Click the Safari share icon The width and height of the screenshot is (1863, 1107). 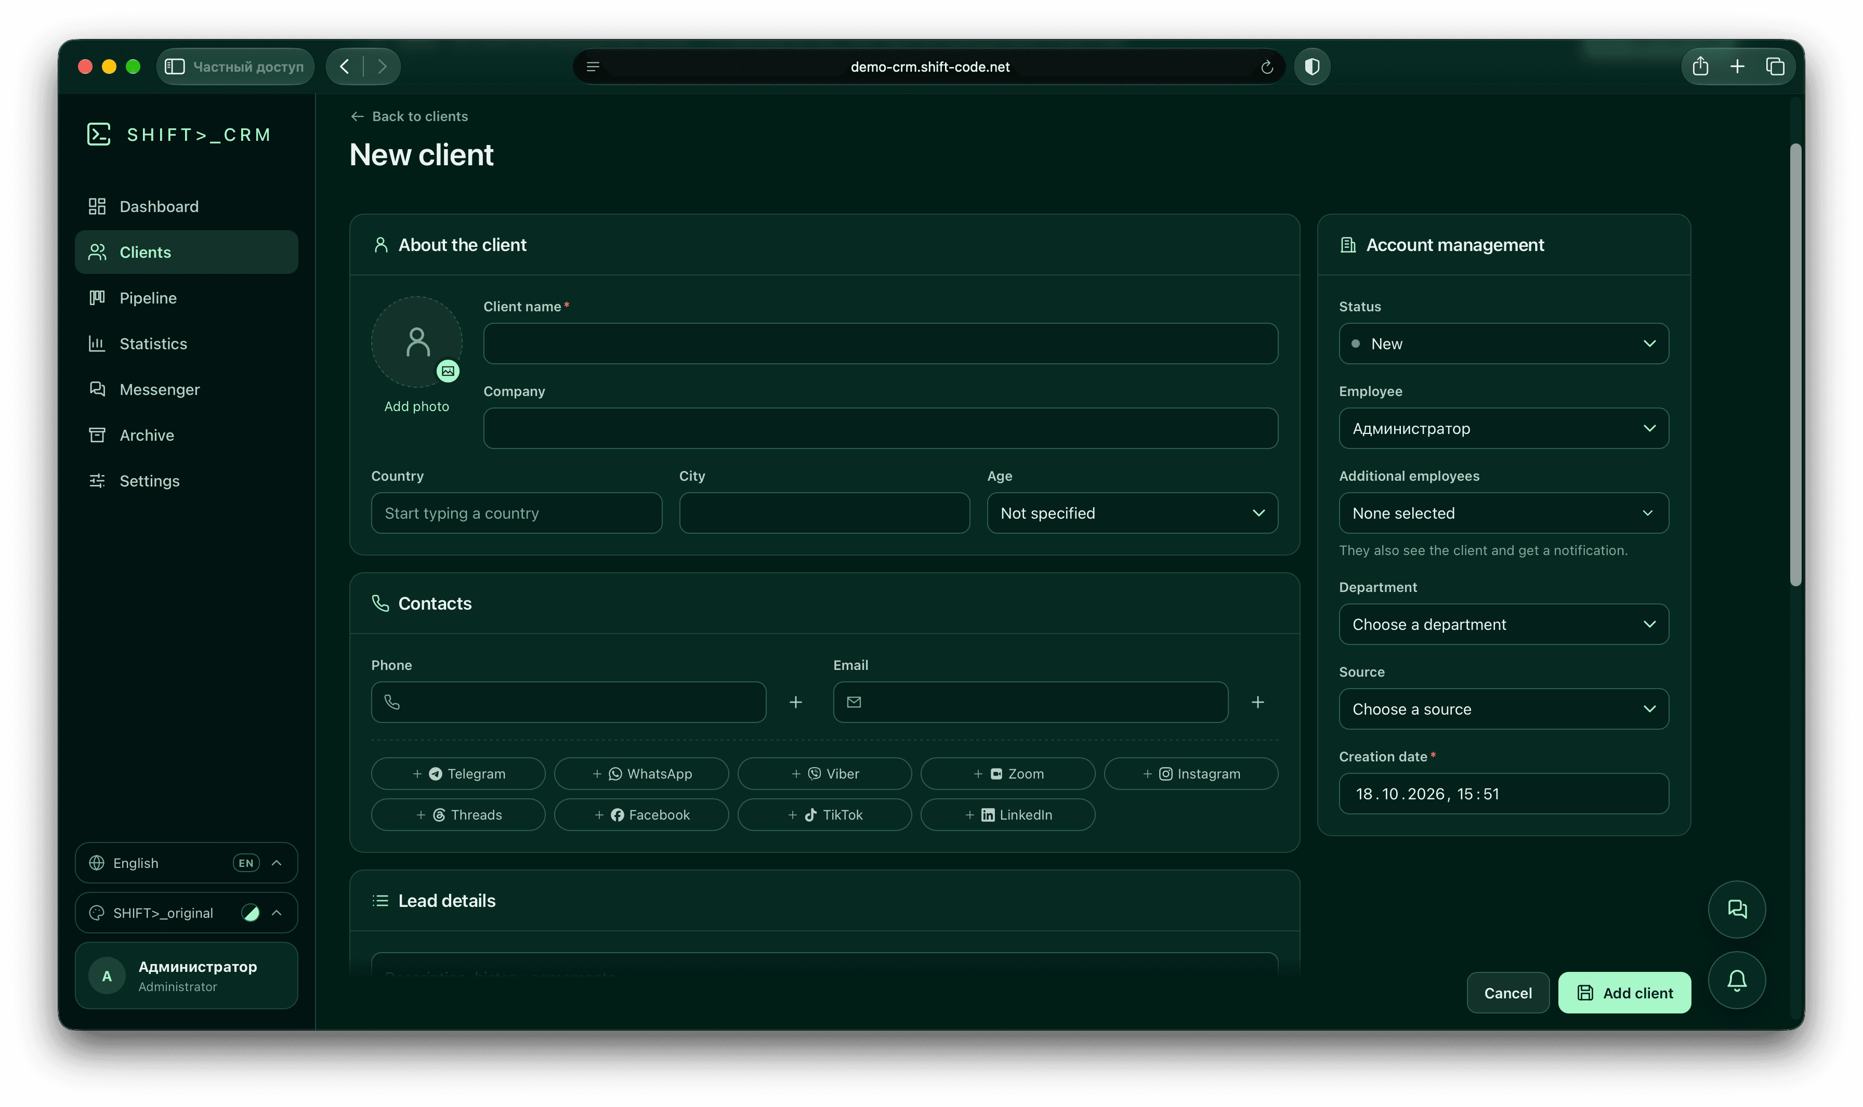pos(1700,67)
